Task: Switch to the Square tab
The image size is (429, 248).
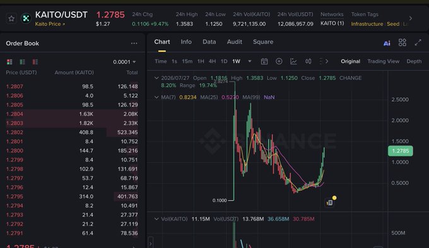Action: 263,42
